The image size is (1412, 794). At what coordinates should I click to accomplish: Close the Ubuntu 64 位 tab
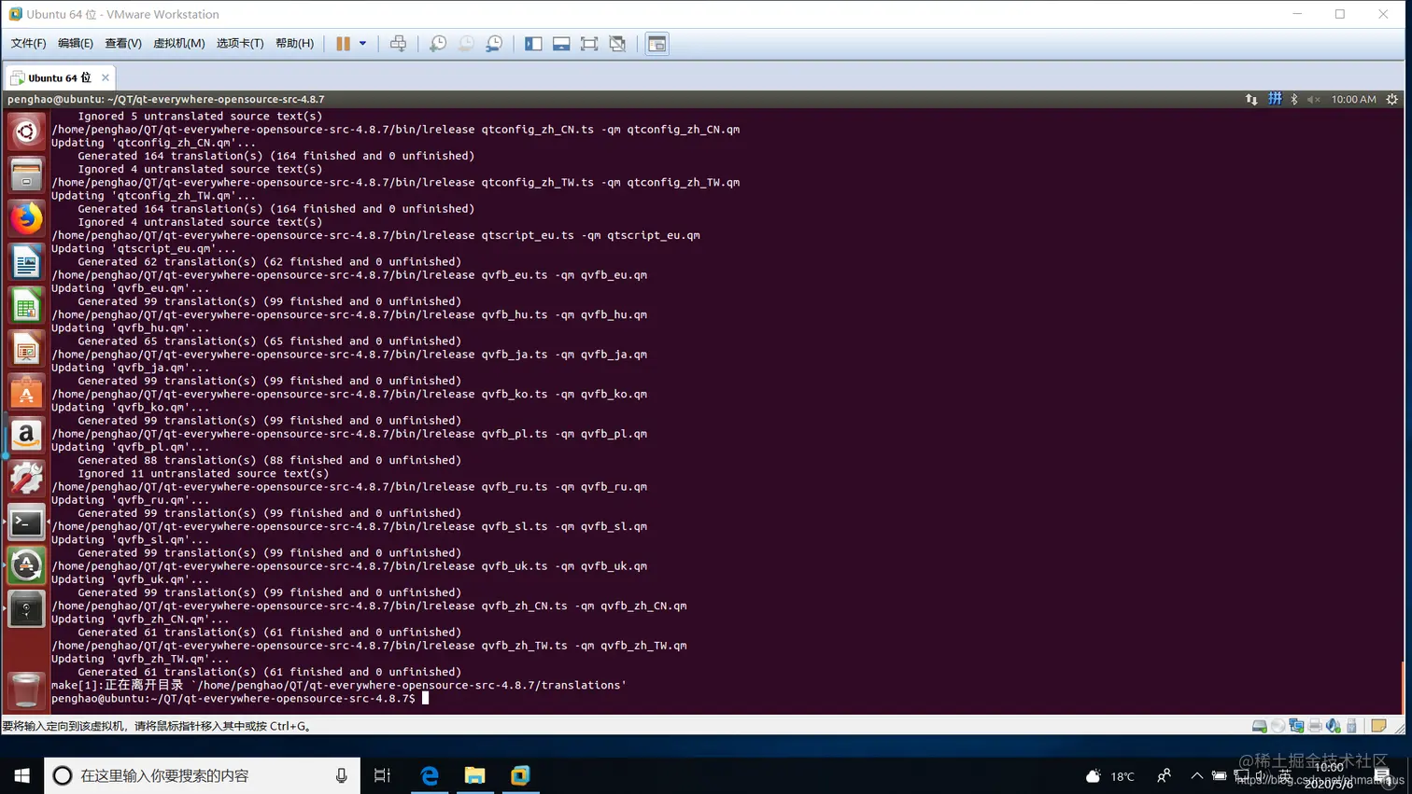(x=106, y=77)
